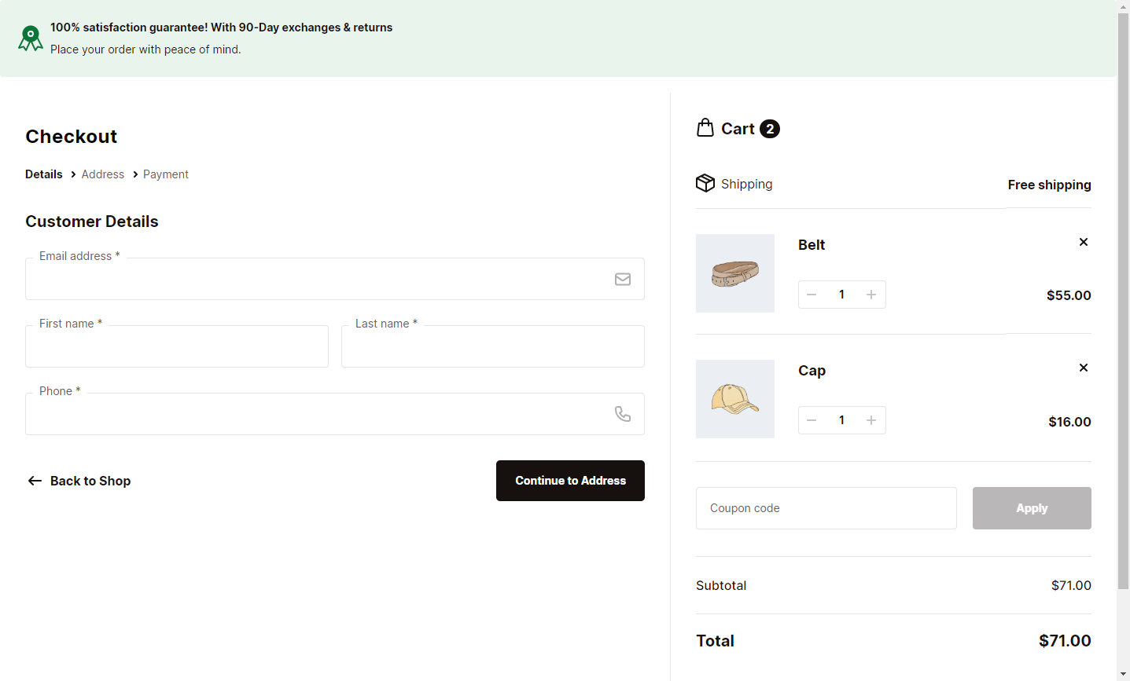Screen dimensions: 1130x681
Task: Click the Apply coupon button
Action: (x=1032, y=507)
